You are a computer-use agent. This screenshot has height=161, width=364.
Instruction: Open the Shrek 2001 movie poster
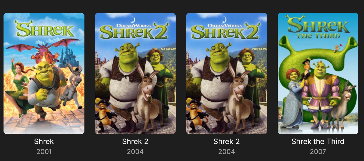click(x=44, y=73)
